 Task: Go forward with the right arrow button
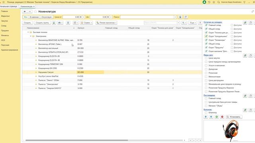[29, 12]
